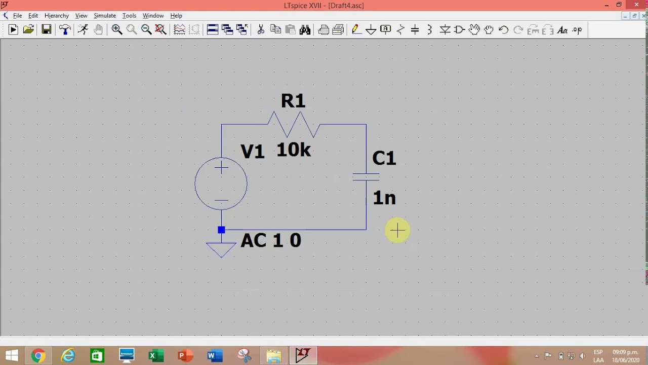Click the SPICE directive .op icon
Viewport: 648px width, 365px height.
point(577,30)
